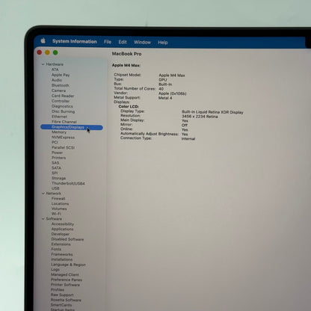Click the red close window button

(40, 52)
